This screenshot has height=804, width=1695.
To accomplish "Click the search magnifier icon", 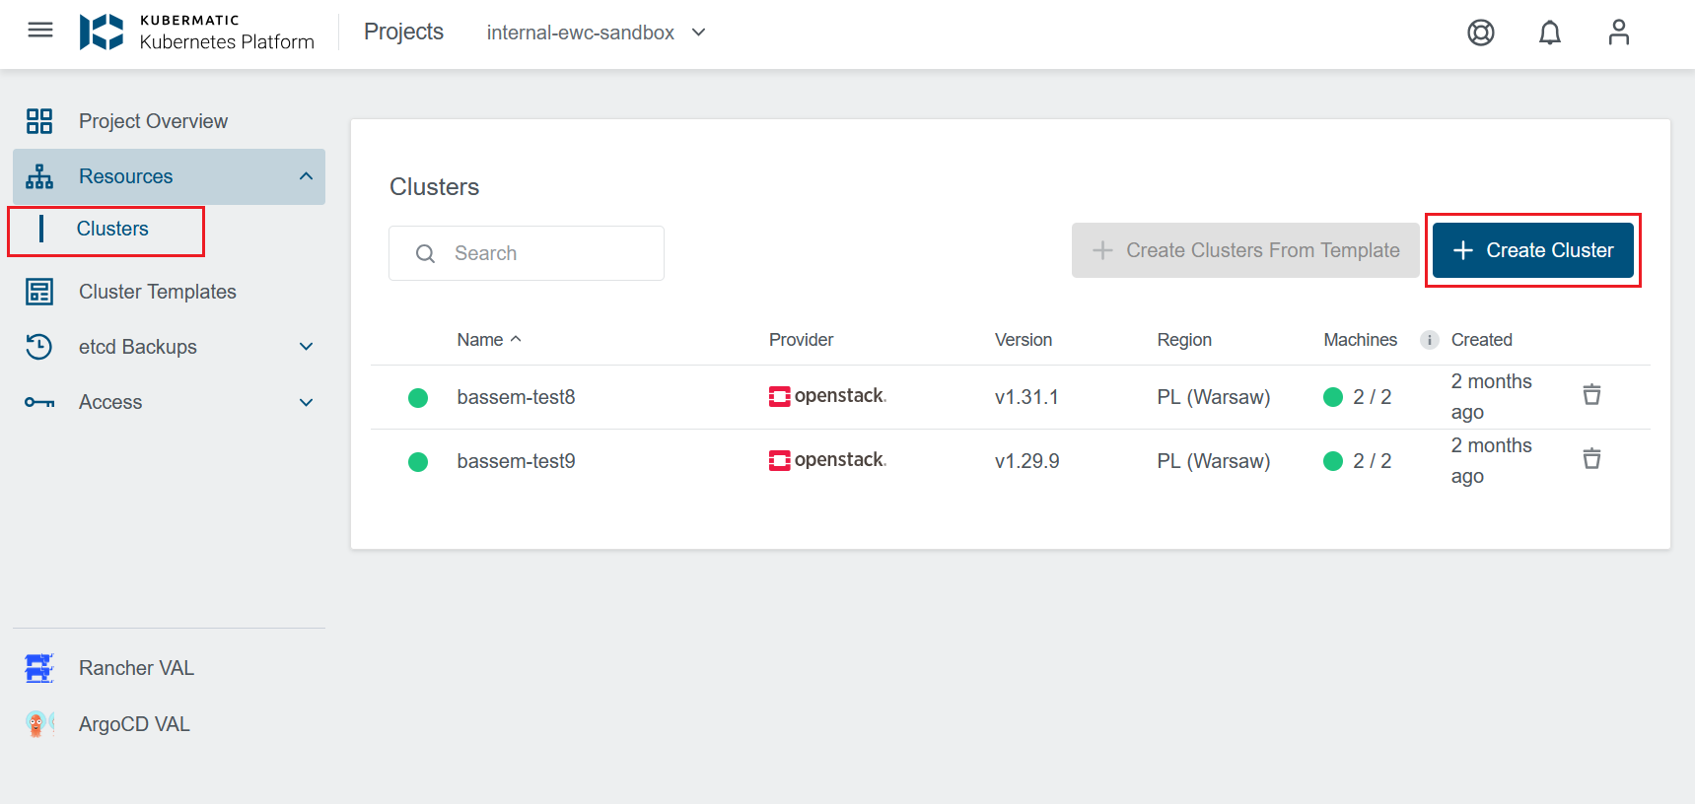I will 425,253.
